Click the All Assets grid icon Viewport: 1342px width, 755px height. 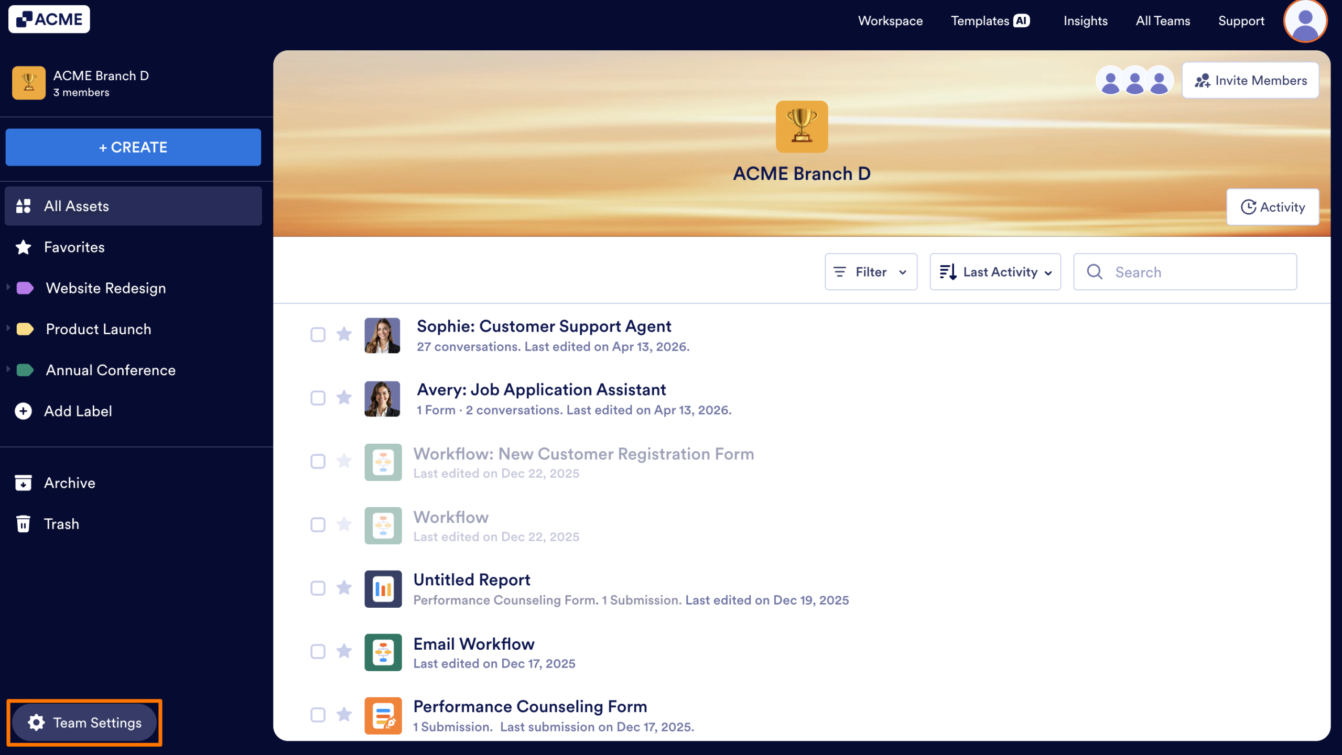[x=23, y=206]
